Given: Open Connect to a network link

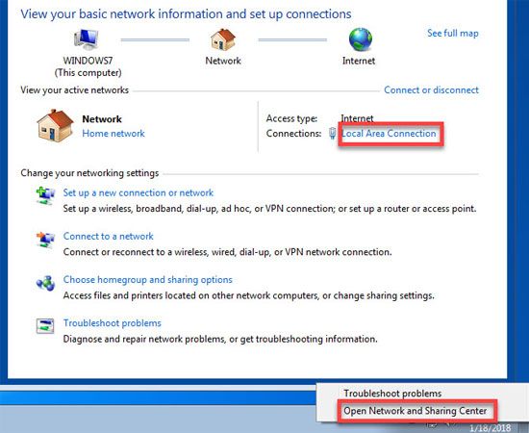Looking at the screenshot, I should [109, 237].
